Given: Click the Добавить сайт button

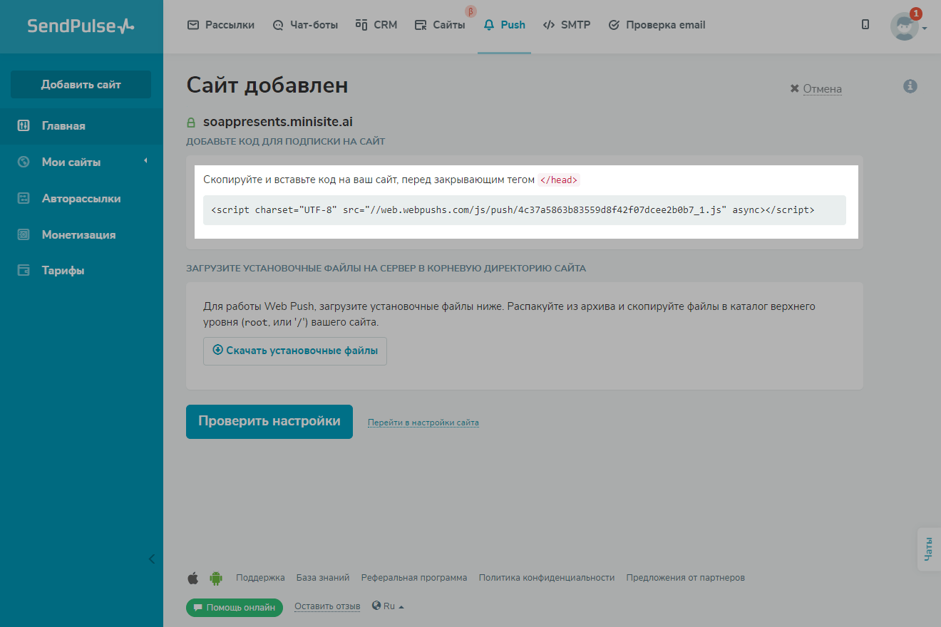Looking at the screenshot, I should click(81, 85).
